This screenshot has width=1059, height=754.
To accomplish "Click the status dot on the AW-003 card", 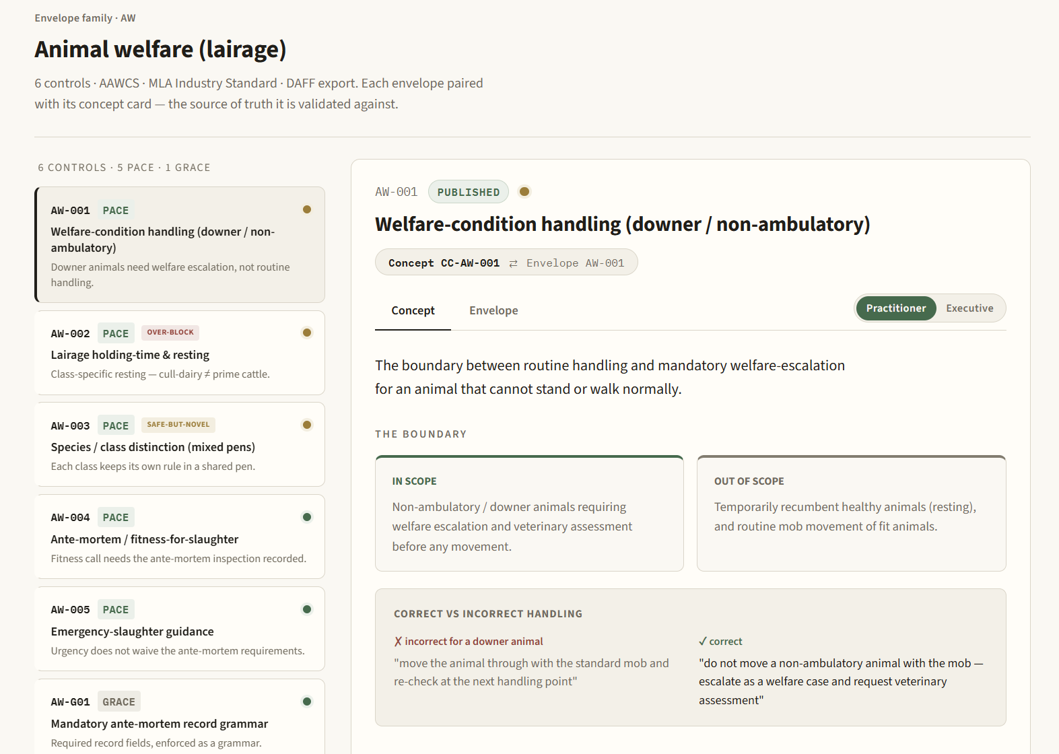I will tap(307, 425).
